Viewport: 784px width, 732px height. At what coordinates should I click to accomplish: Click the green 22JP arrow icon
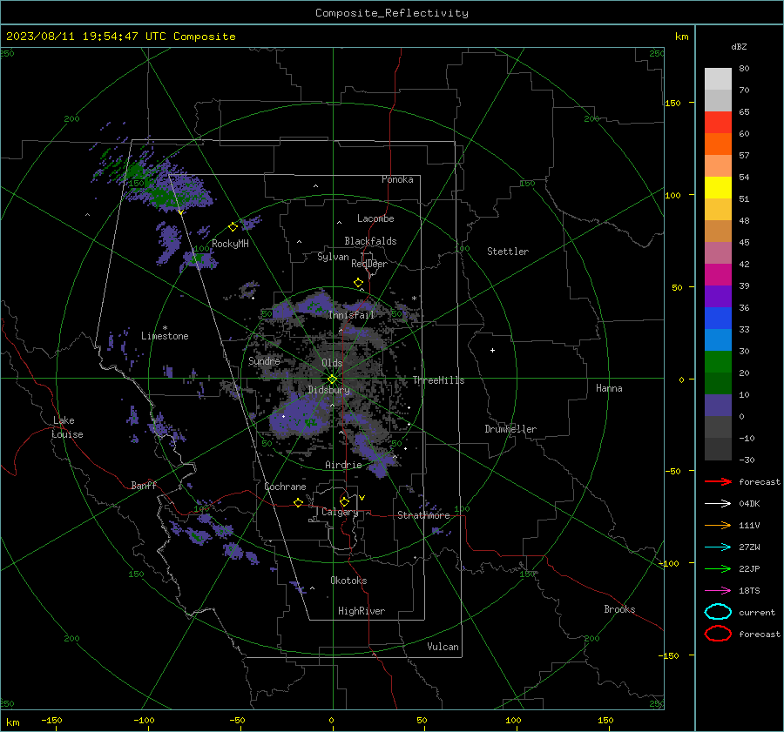point(718,568)
